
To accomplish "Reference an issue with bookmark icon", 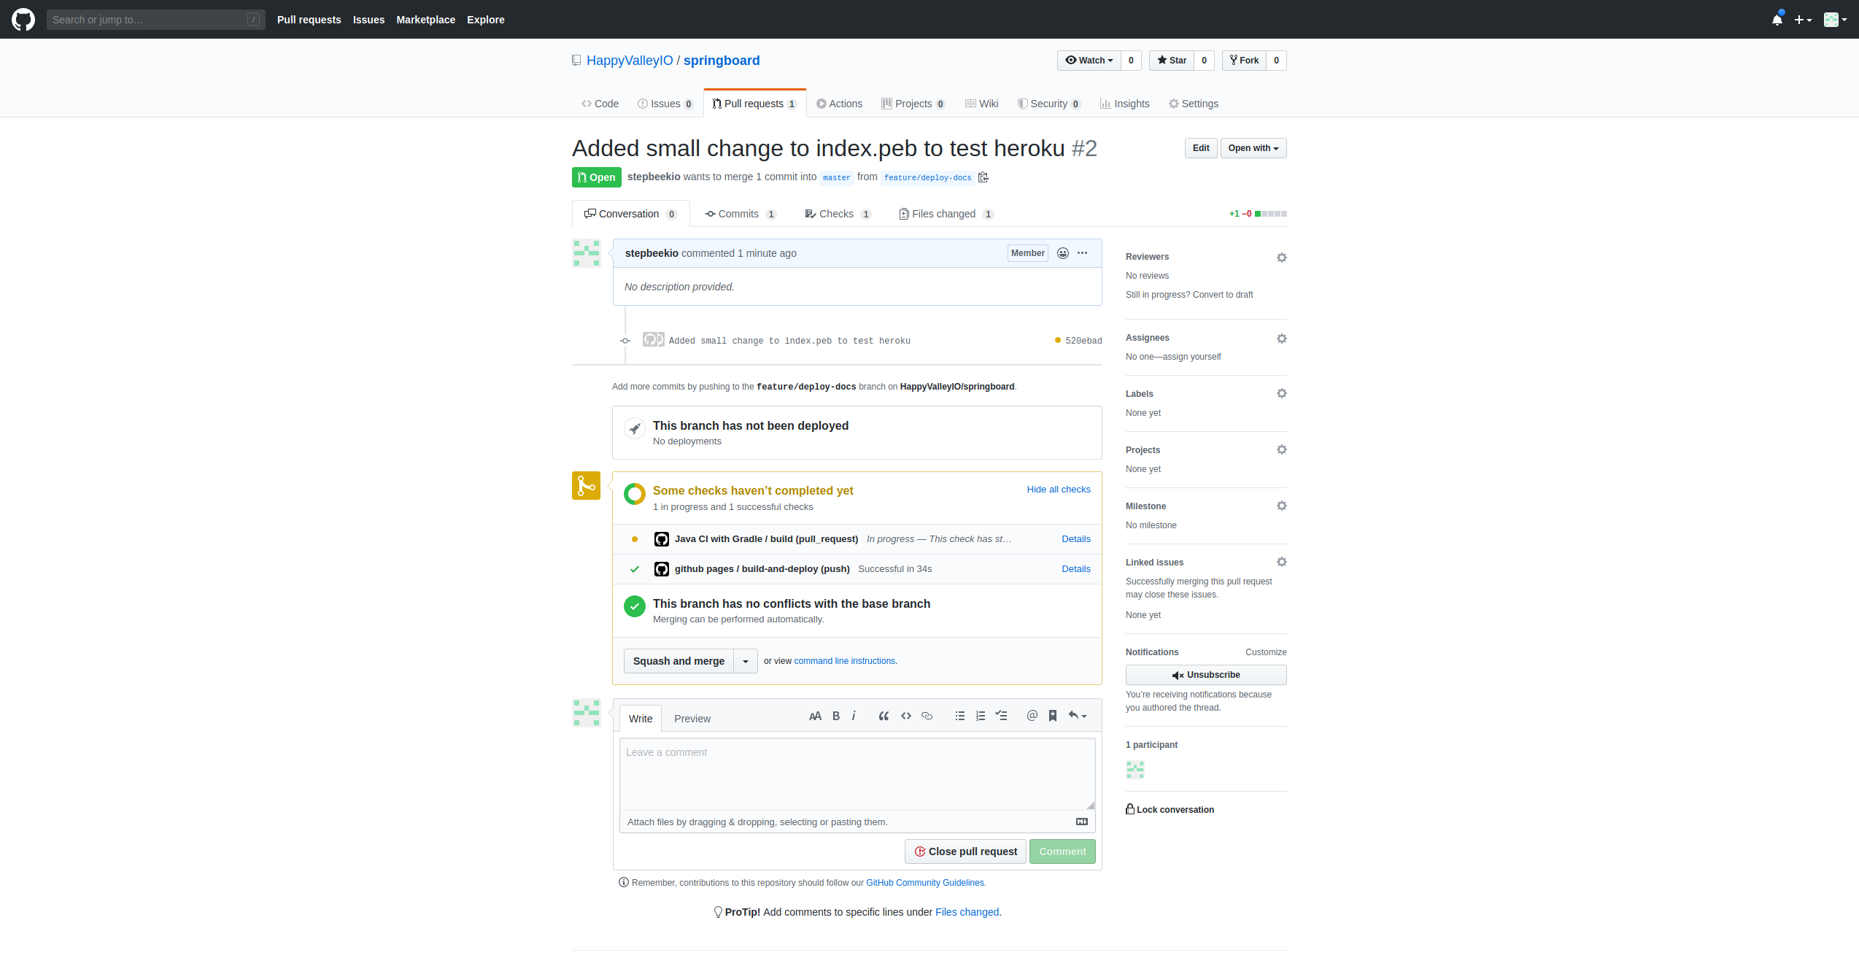I will click(1053, 716).
